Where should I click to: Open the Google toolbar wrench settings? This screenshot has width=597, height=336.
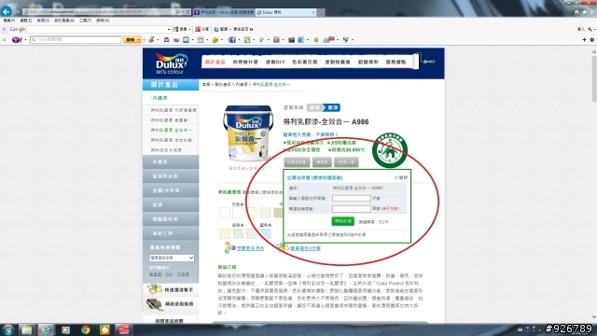click(590, 29)
